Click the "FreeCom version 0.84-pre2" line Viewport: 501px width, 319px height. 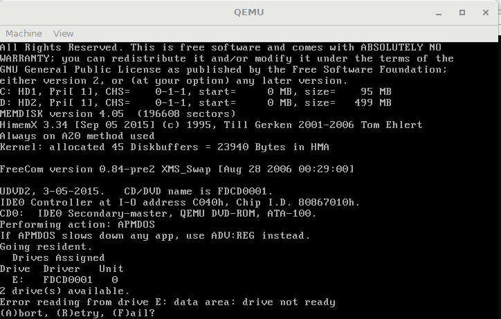pyautogui.click(x=177, y=169)
